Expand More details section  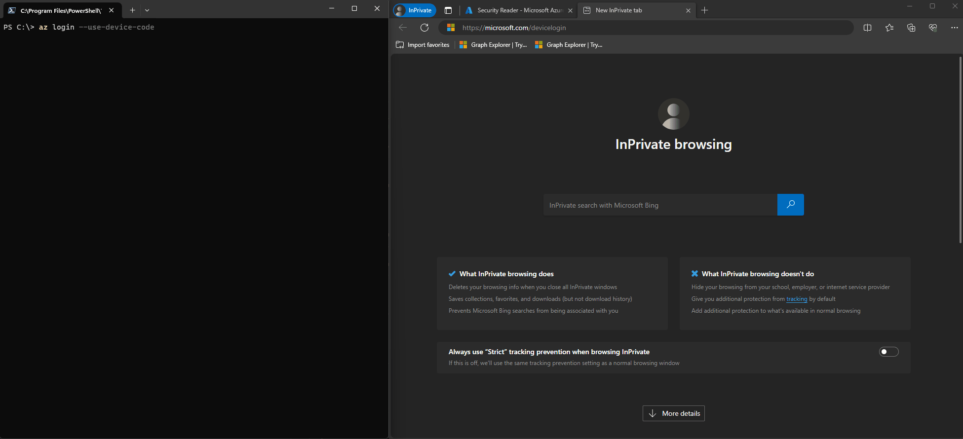tap(673, 413)
